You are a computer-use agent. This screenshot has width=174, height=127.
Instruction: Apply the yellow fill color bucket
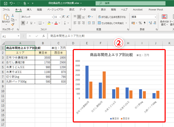(49, 23)
